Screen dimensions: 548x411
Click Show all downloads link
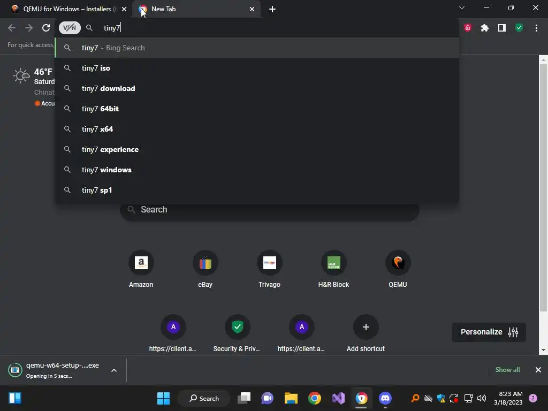507,370
